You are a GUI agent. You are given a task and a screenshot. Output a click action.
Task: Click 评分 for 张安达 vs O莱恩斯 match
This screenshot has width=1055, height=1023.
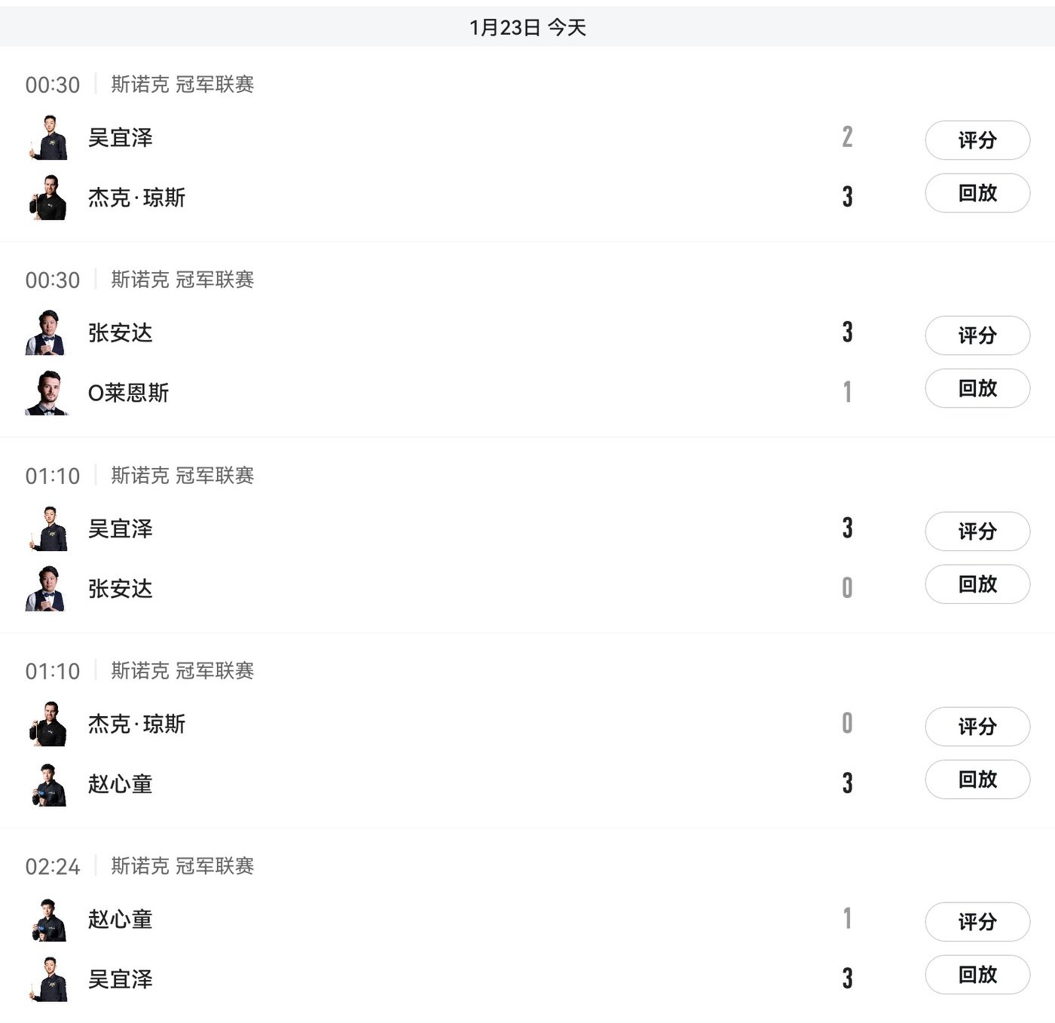coord(977,335)
